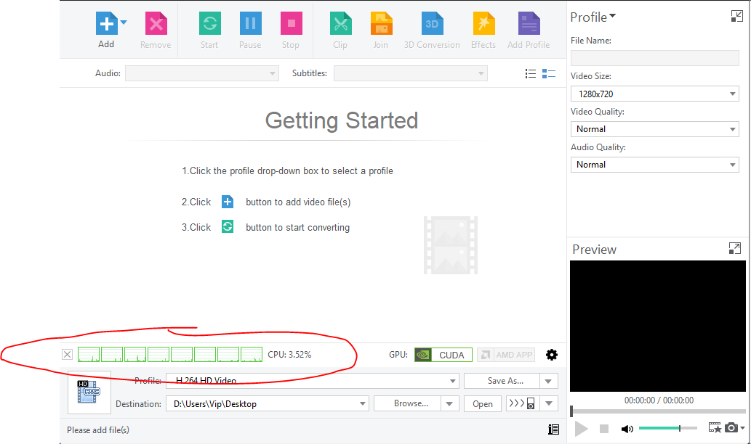This screenshot has height=444, width=751.
Task: Open the Profile panel heading menu
Action: (x=593, y=17)
